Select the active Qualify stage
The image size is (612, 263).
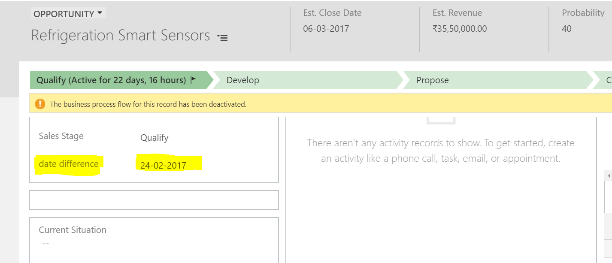tap(112, 80)
